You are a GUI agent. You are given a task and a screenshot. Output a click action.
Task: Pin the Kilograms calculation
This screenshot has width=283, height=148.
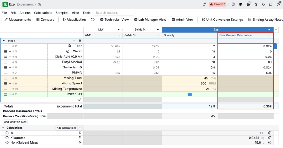tap(80, 138)
